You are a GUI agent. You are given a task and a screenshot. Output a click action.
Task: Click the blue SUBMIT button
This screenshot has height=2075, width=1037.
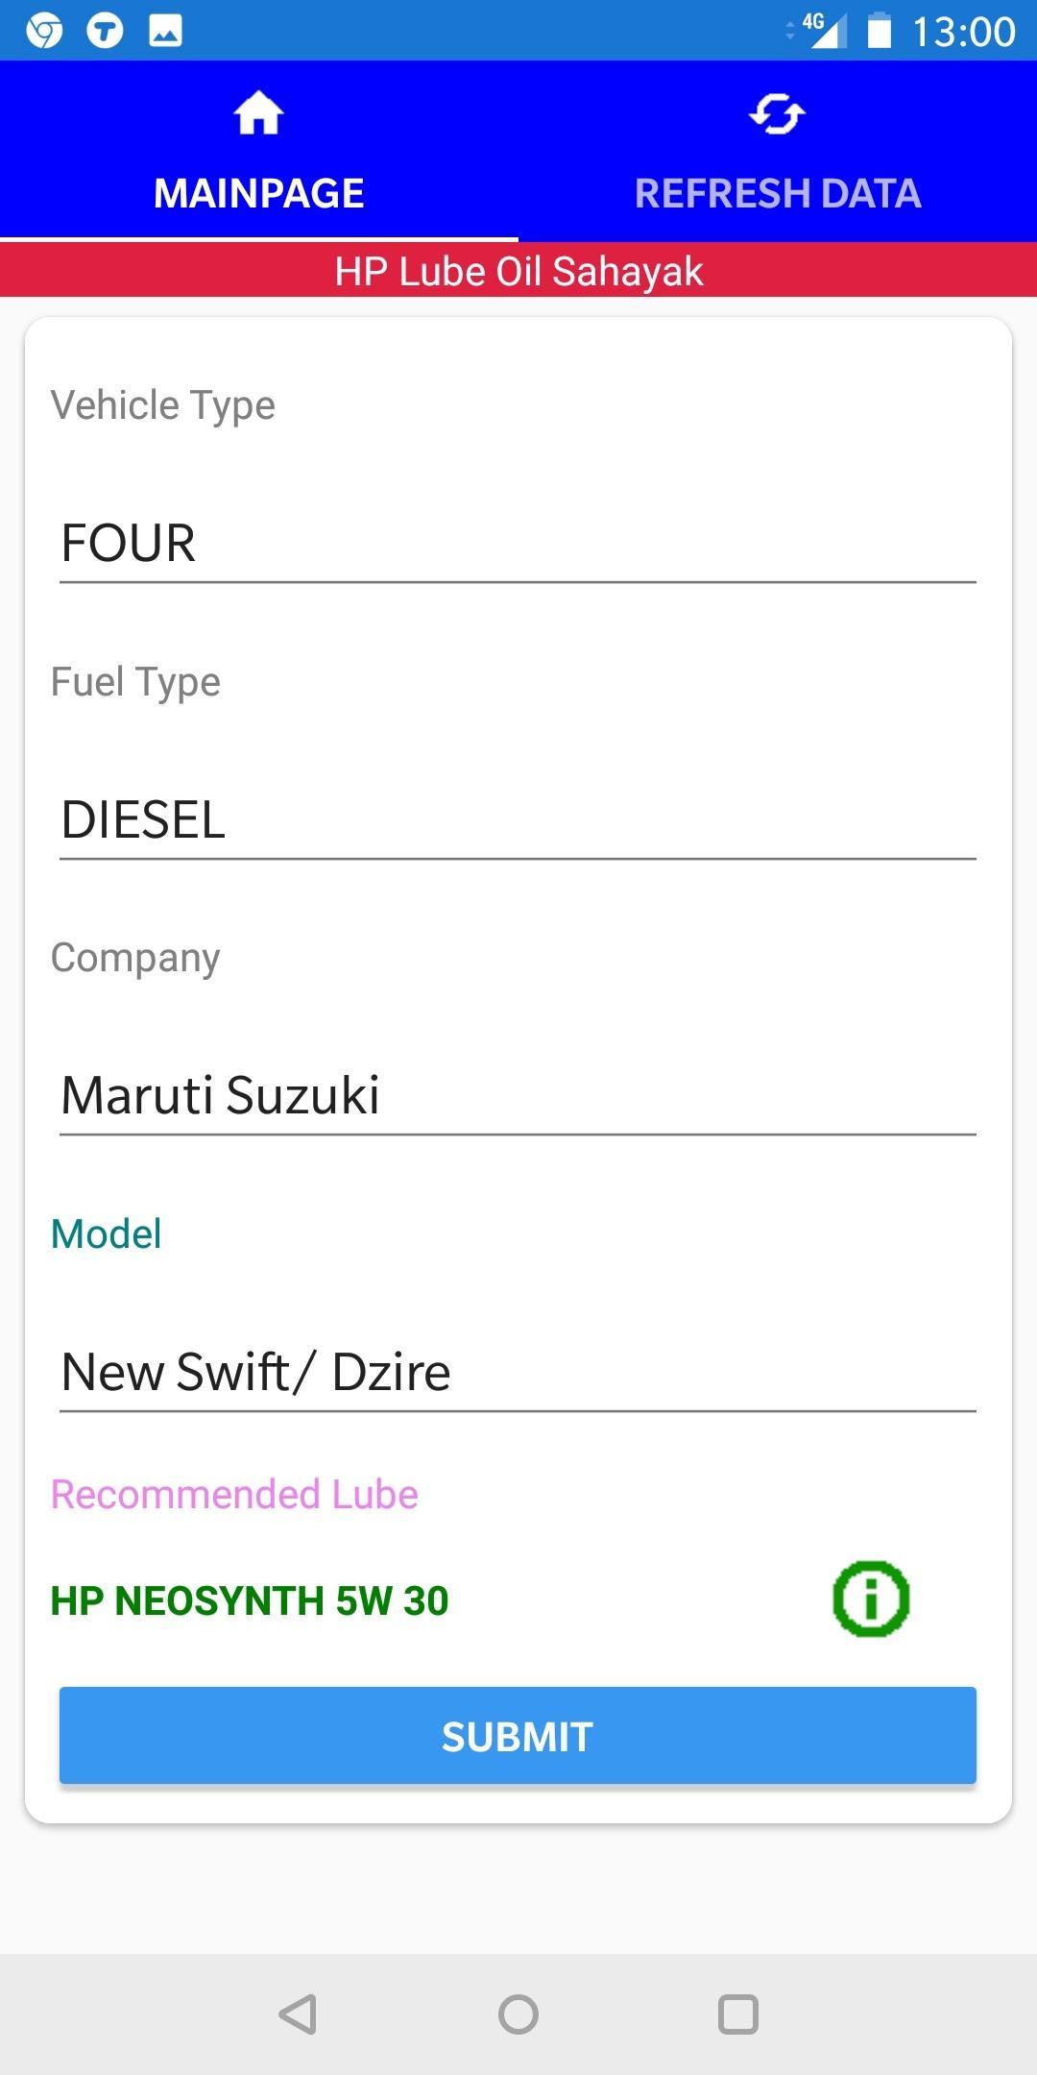(518, 1735)
